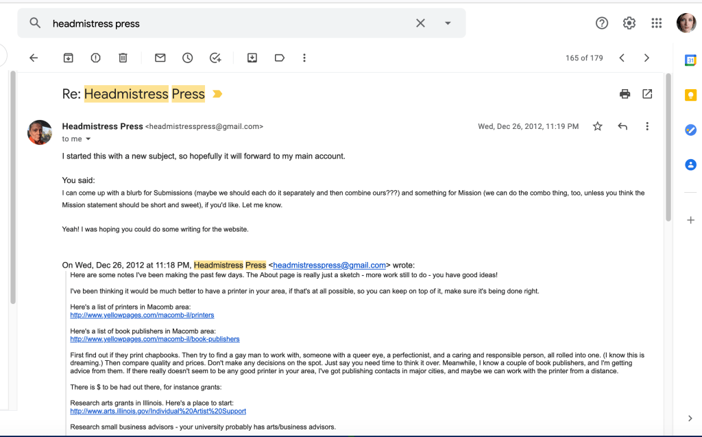702x437 pixels.
Task: Open conversation in a new window
Action: coord(647,94)
